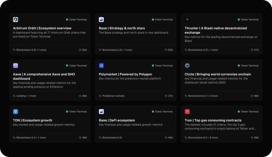Click clock icon on Aave card
This screenshot has width=272, height=157.
pyautogui.click(x=80, y=96)
